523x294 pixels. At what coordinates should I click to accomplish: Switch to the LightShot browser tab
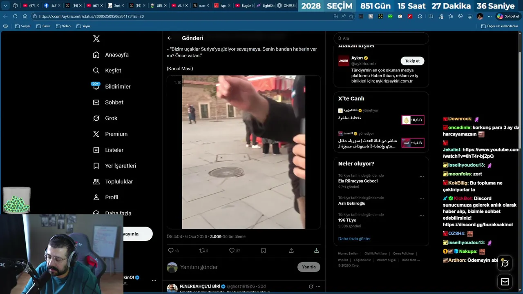(266, 6)
